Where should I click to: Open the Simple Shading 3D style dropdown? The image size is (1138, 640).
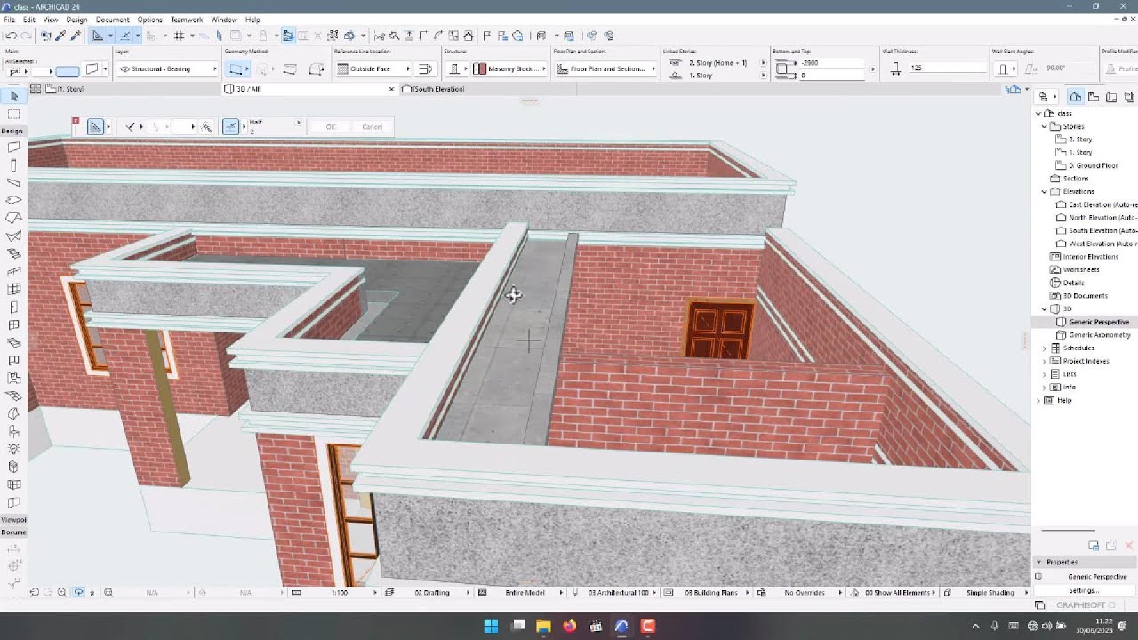[987, 592]
